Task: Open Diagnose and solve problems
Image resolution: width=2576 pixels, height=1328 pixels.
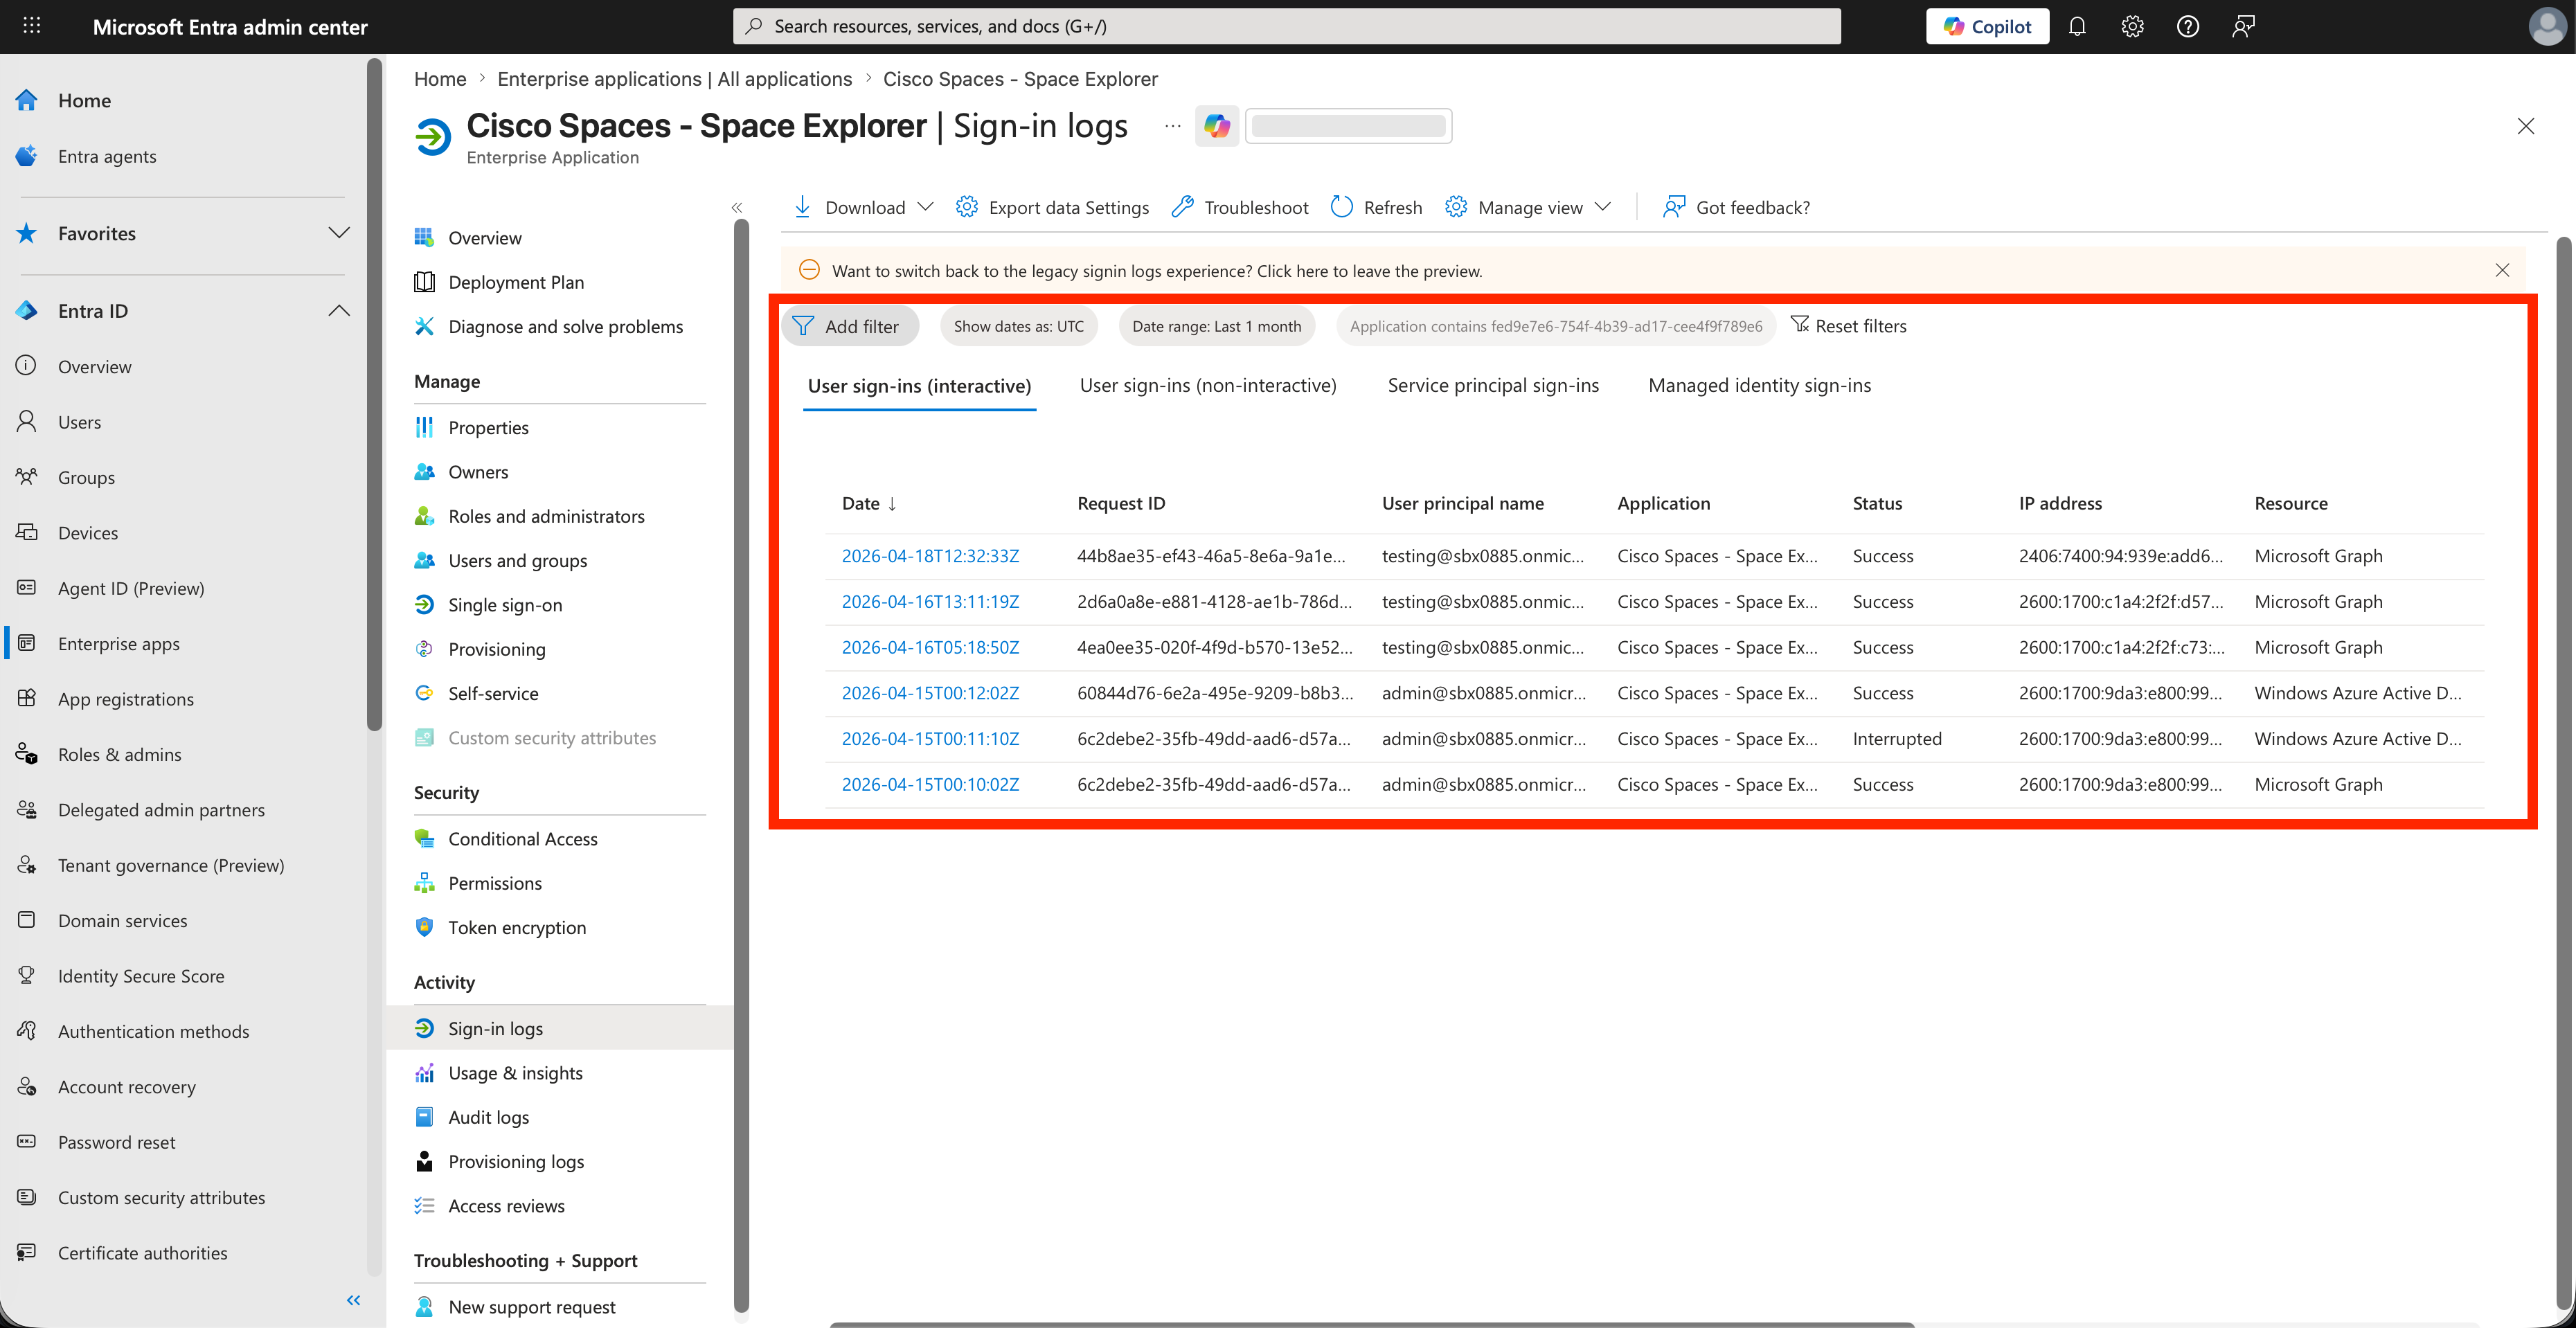Action: [565, 327]
